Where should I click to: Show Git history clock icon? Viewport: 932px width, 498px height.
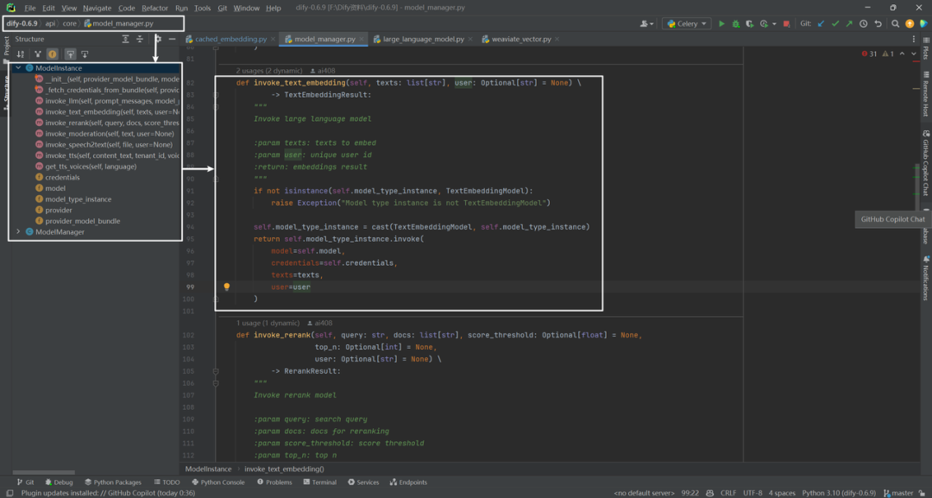pyautogui.click(x=863, y=24)
